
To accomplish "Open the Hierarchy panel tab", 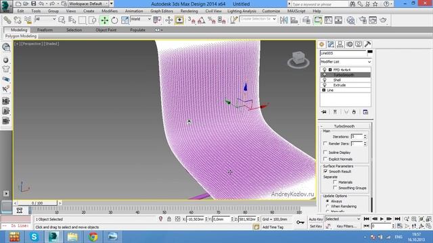I will [340, 45].
